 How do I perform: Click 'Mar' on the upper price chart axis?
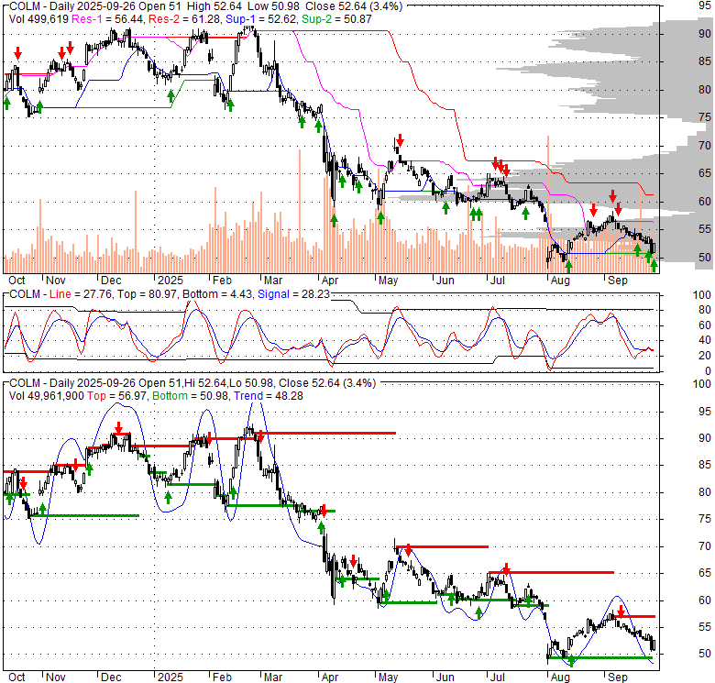click(x=273, y=281)
